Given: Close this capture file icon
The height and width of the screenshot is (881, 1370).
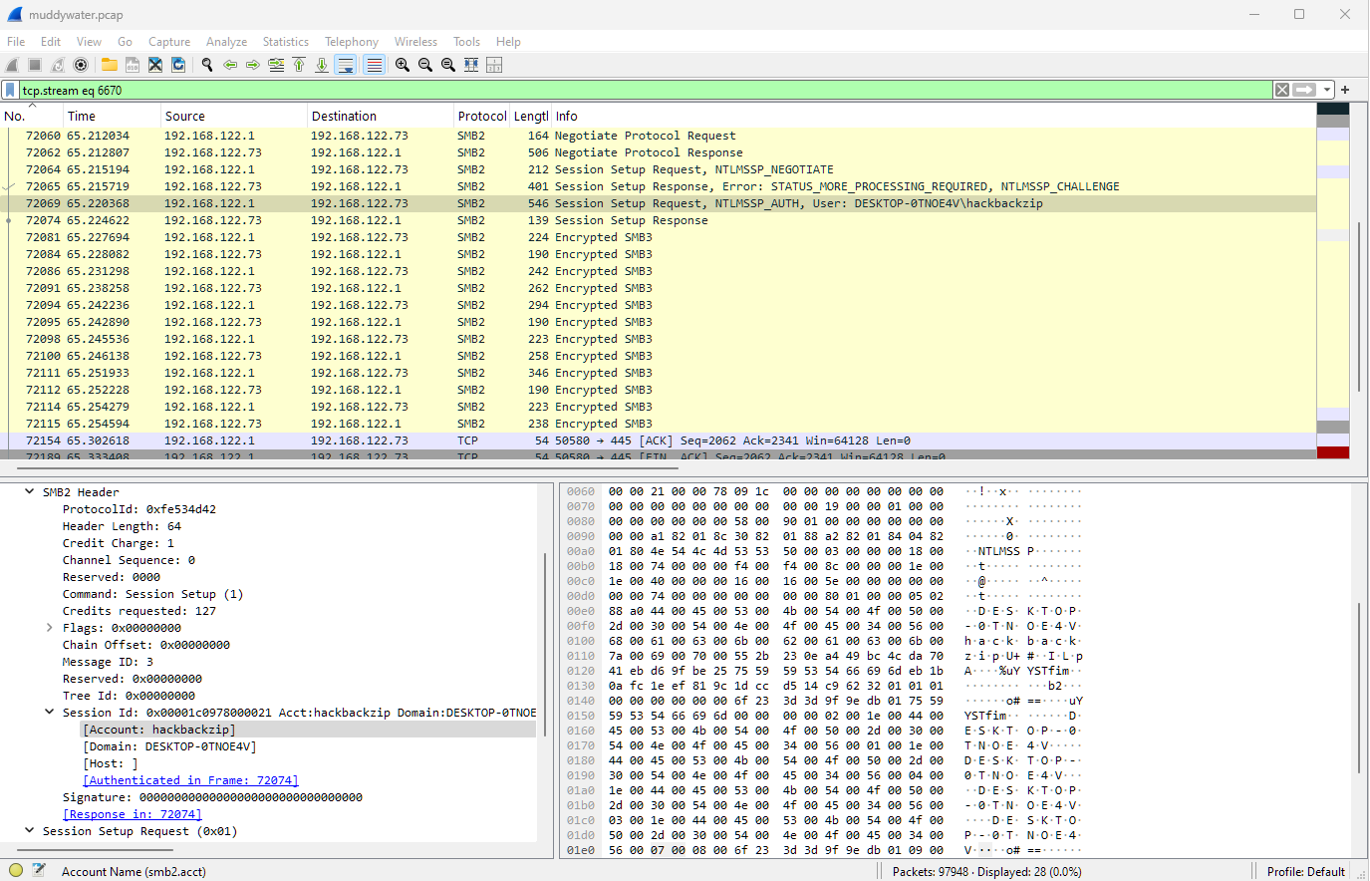Looking at the screenshot, I should pyautogui.click(x=155, y=65).
